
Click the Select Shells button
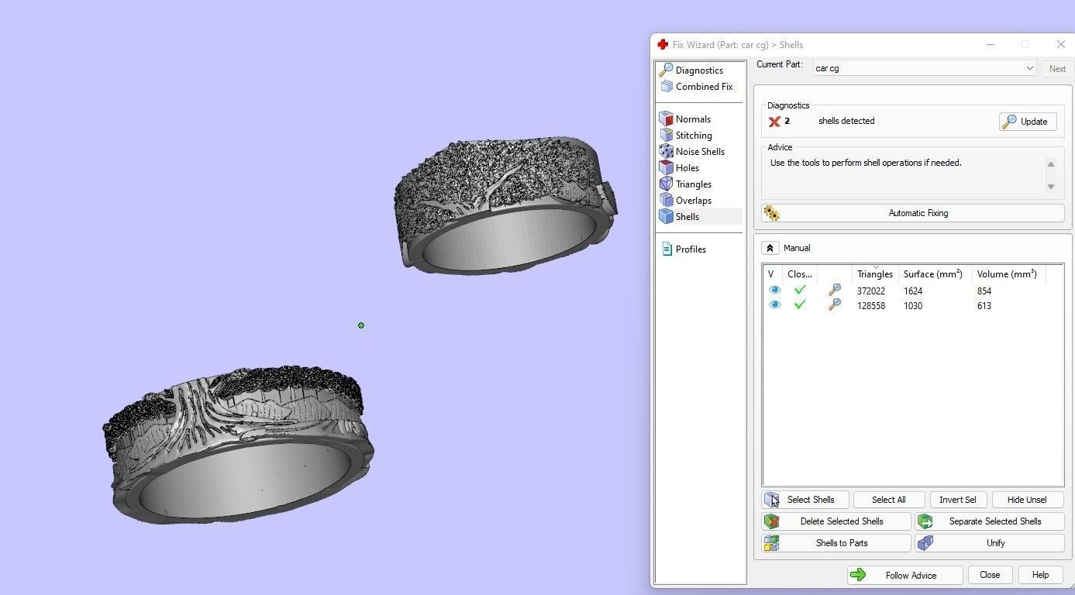click(x=806, y=500)
